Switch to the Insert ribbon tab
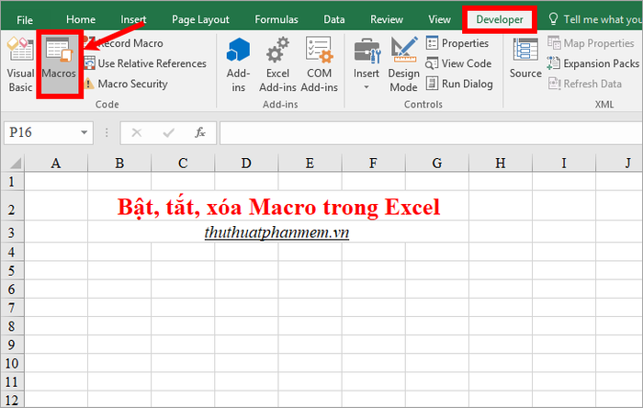This screenshot has height=408, width=643. [x=133, y=19]
